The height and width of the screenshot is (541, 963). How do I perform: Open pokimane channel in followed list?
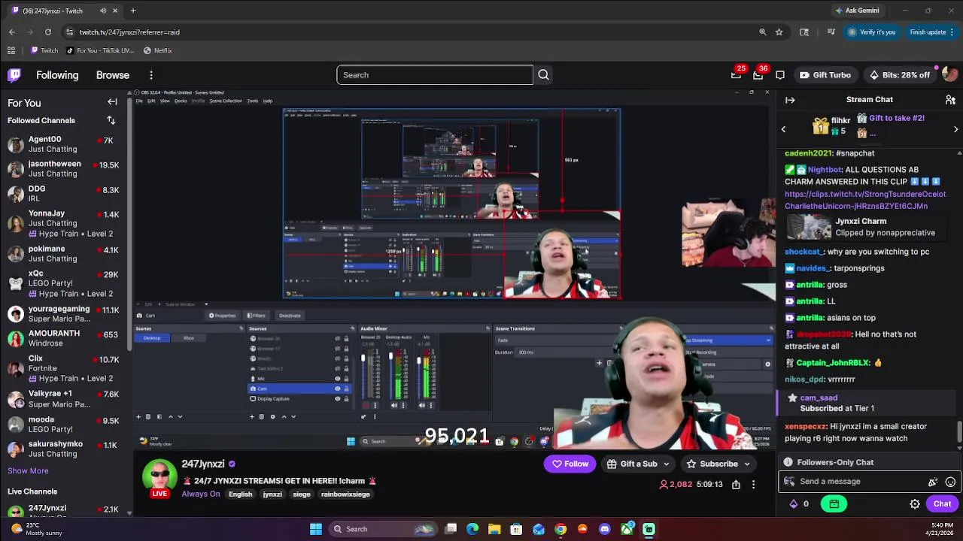[64, 253]
